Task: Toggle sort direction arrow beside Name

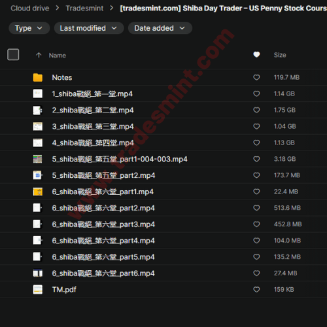Action: click(39, 55)
